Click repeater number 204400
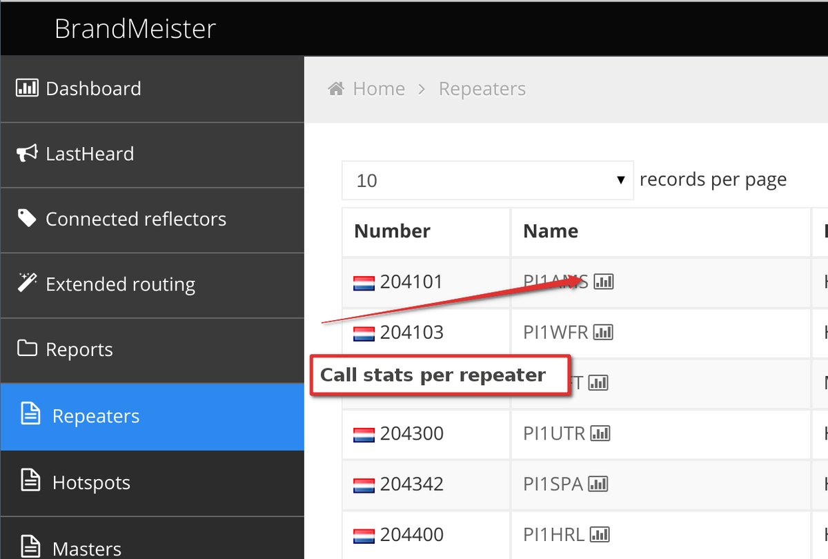 411,534
